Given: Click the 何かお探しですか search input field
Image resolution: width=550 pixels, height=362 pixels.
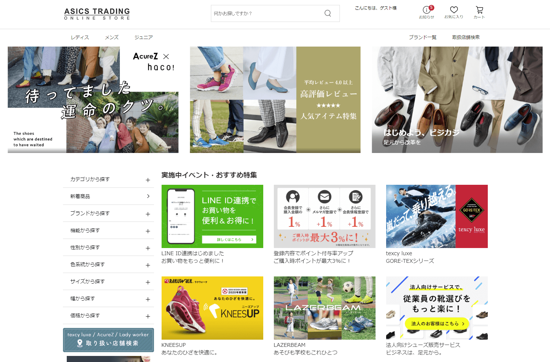Looking at the screenshot, I should pyautogui.click(x=266, y=14).
